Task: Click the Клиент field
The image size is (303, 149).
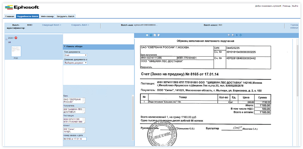Action: pyautogui.click(x=74, y=130)
